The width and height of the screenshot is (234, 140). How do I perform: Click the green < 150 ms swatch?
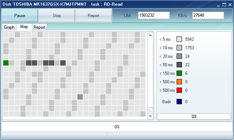click(179, 73)
